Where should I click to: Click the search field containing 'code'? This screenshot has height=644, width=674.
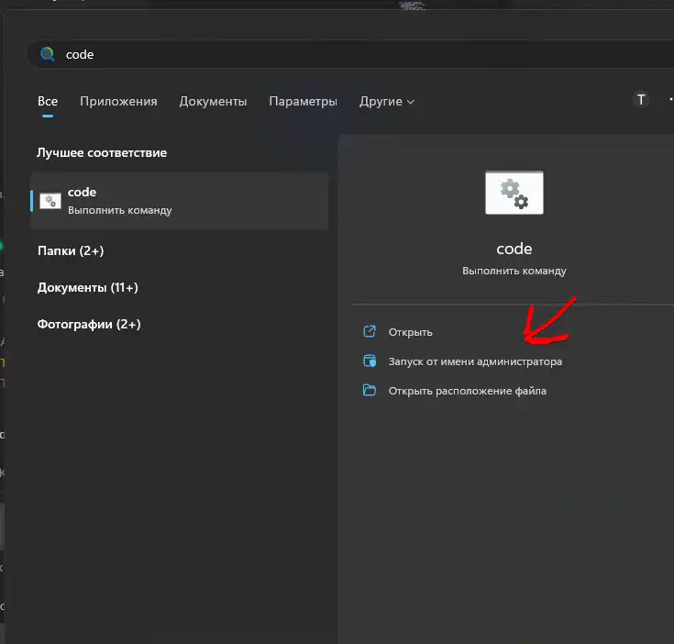(x=350, y=54)
